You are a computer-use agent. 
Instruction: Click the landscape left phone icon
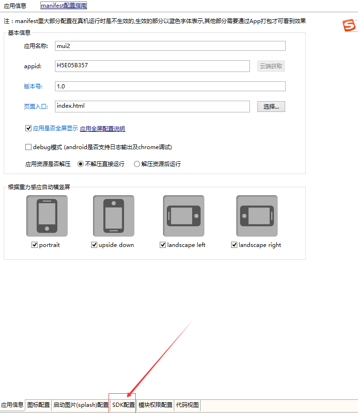184,216
